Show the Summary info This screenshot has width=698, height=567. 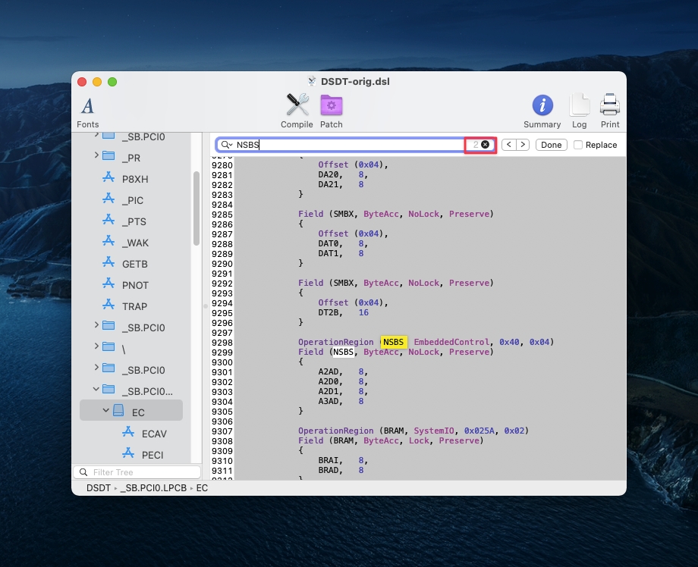point(542,111)
